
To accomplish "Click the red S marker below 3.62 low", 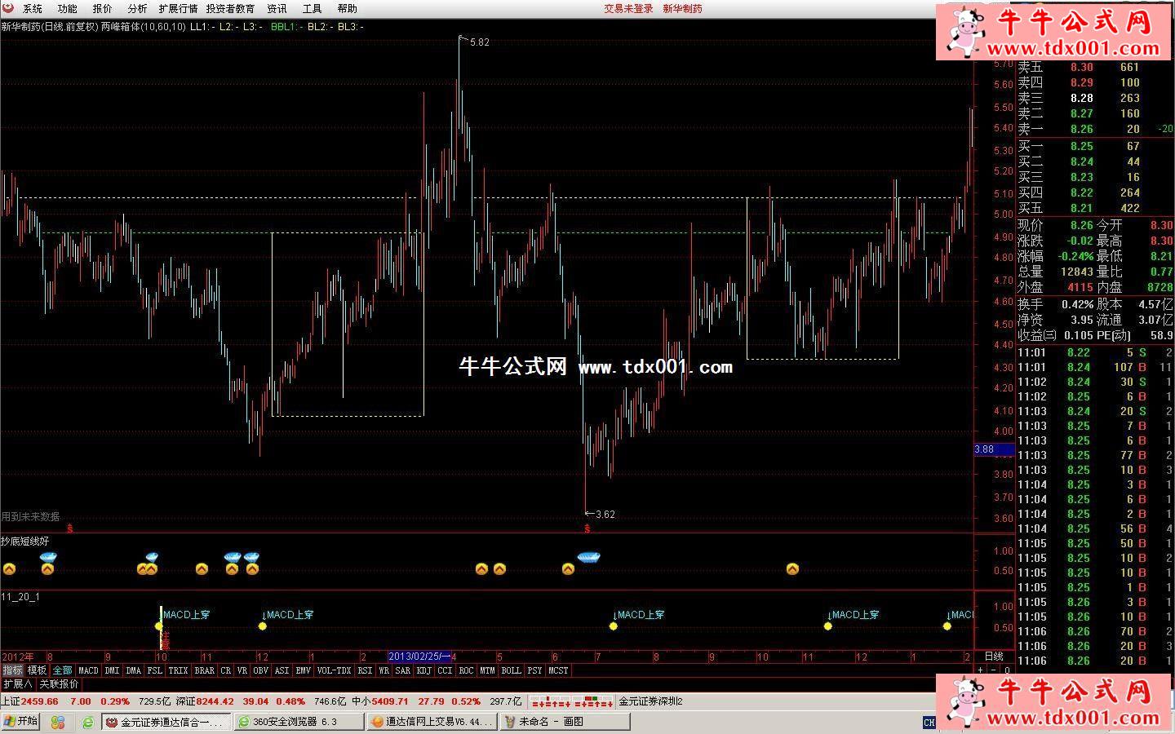I will click(587, 528).
